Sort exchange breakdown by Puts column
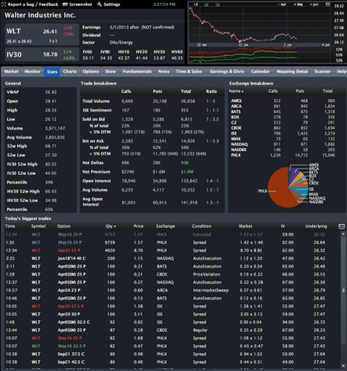This screenshot has height=371, width=347. [300, 91]
